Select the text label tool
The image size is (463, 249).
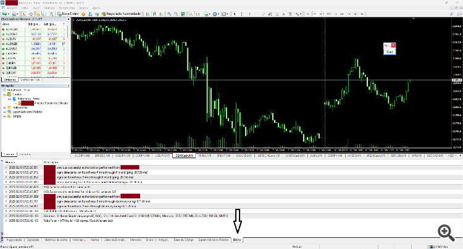(x=290, y=14)
